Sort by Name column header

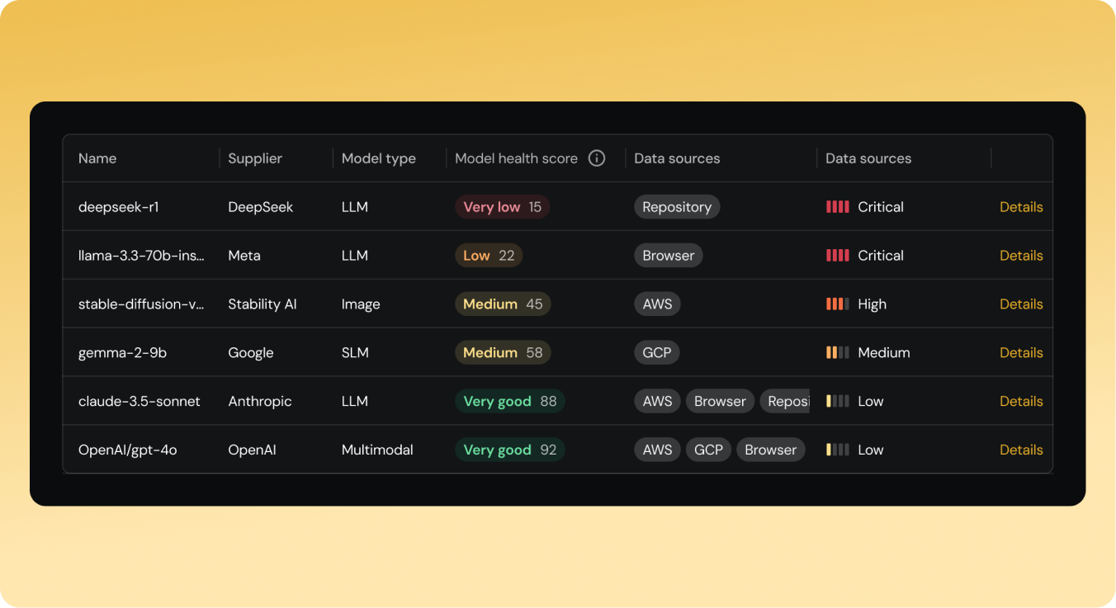97,158
